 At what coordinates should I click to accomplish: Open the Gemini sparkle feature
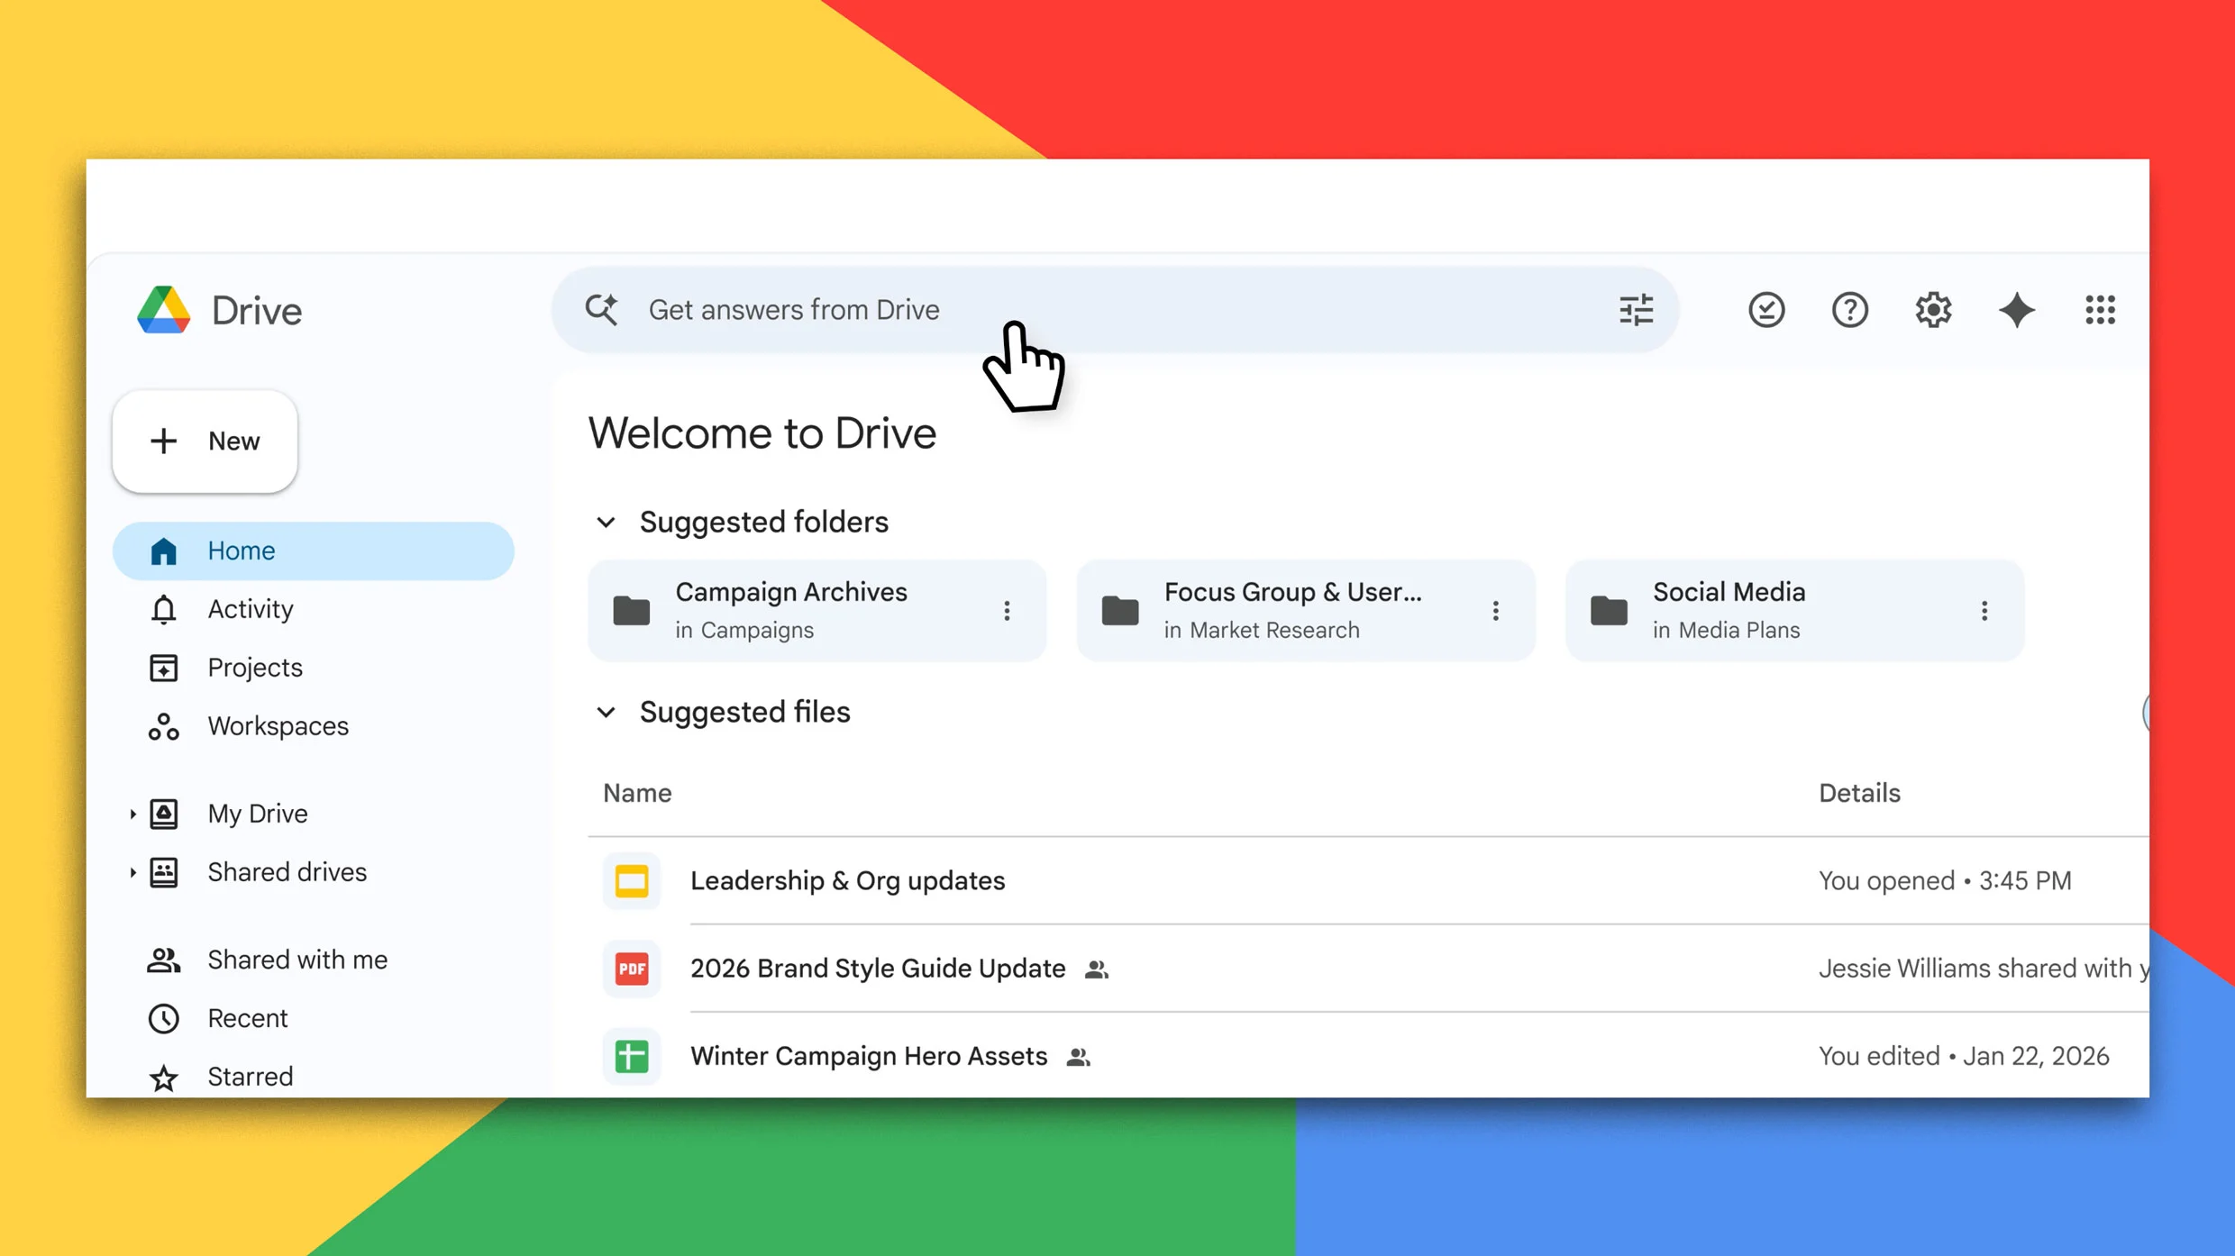(2017, 310)
